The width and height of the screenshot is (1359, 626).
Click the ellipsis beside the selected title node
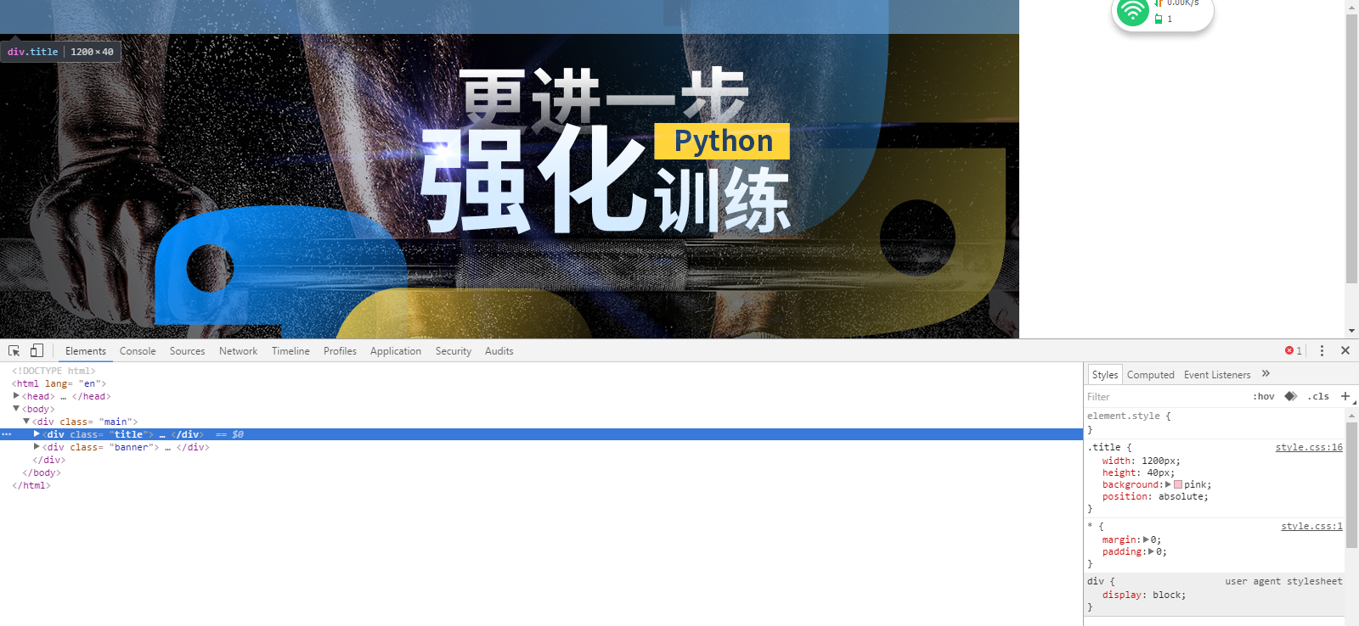coord(7,434)
